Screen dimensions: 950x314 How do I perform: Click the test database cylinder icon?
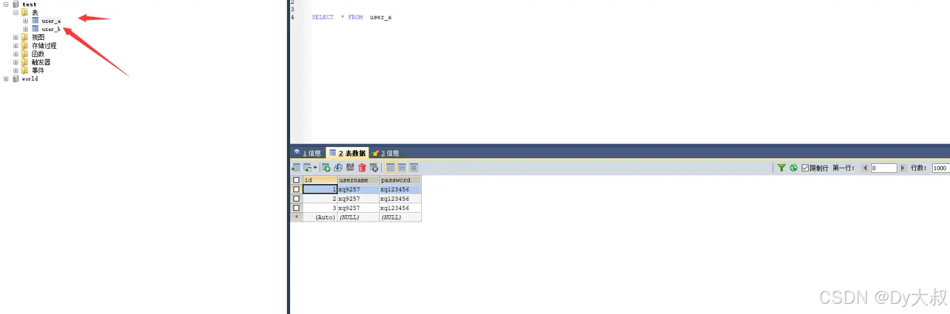click(x=16, y=4)
